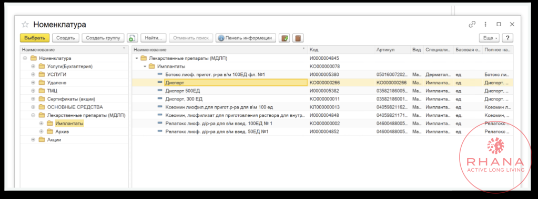Select Релатокс лиоф. 50ЕД №1 row
The image size is (538, 199).
[322, 131]
